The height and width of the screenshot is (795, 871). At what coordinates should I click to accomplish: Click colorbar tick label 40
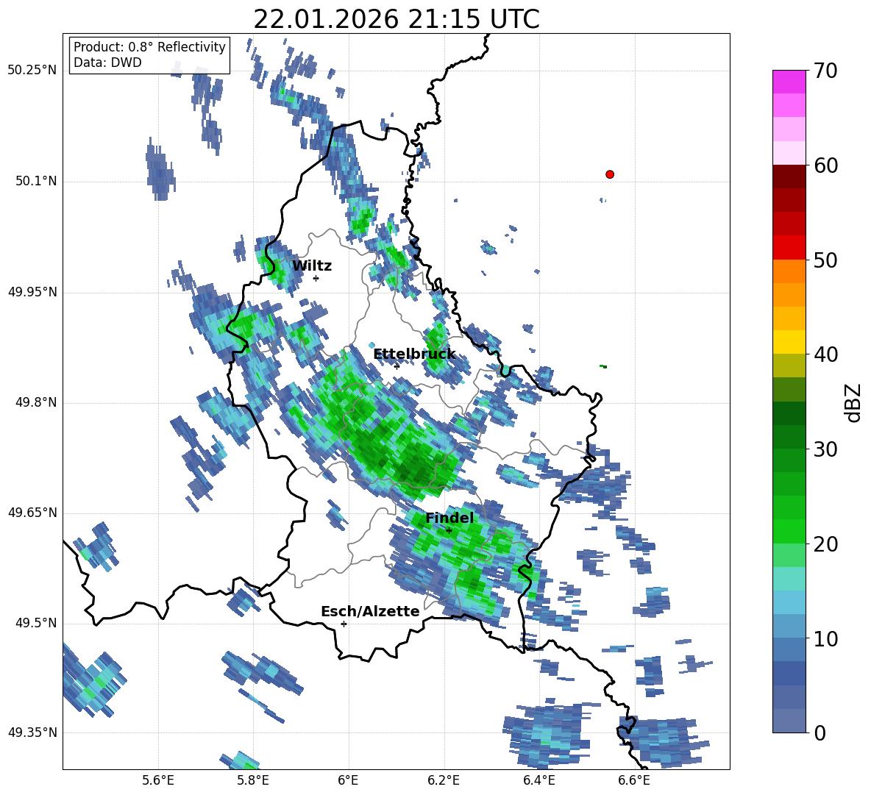[x=825, y=354]
